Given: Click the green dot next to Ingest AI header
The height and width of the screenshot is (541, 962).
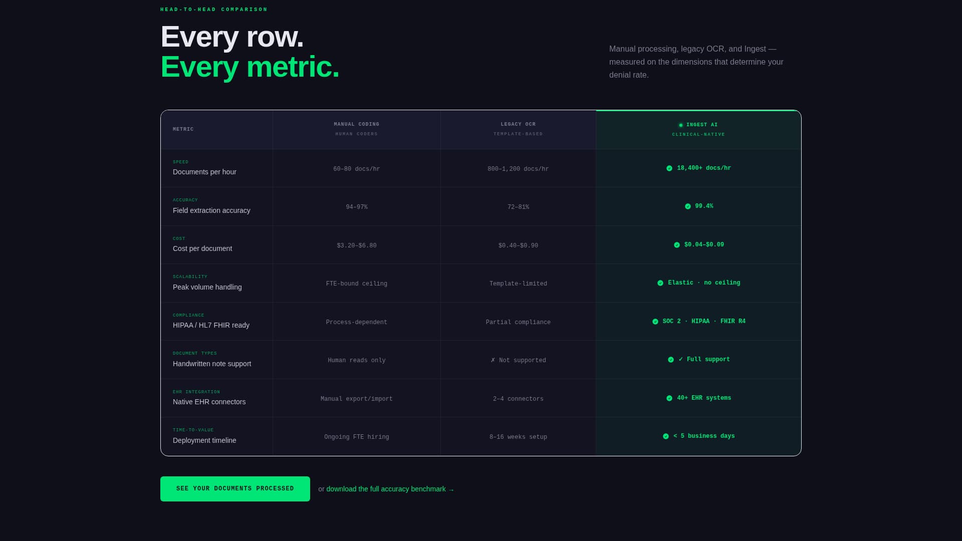Looking at the screenshot, I should (x=681, y=125).
